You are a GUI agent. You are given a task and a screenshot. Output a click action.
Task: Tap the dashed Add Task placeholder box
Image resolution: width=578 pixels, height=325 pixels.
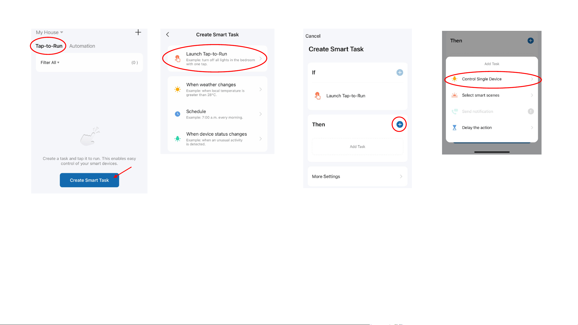pyautogui.click(x=358, y=147)
